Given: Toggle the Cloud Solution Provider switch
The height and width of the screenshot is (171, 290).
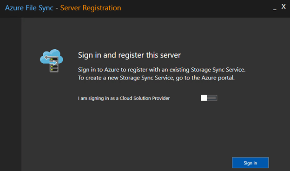Looking at the screenshot, I should coord(209,98).
